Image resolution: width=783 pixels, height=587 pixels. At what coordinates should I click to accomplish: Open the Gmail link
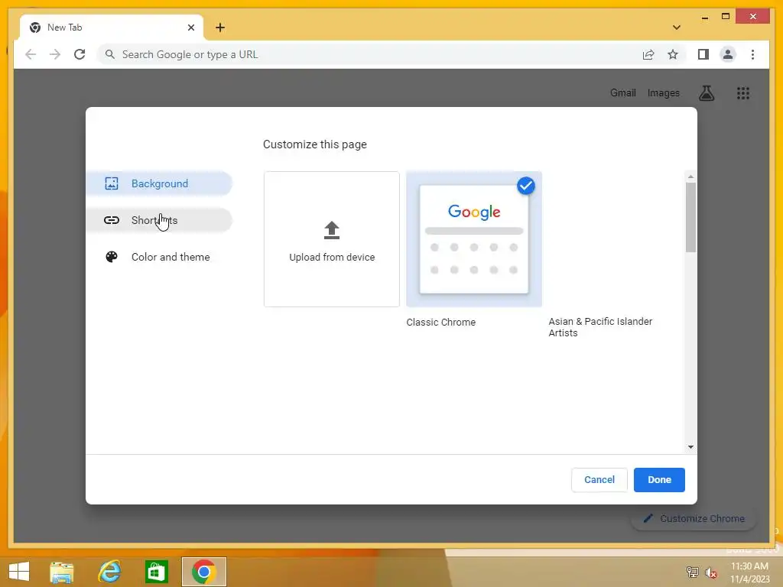[622, 92]
